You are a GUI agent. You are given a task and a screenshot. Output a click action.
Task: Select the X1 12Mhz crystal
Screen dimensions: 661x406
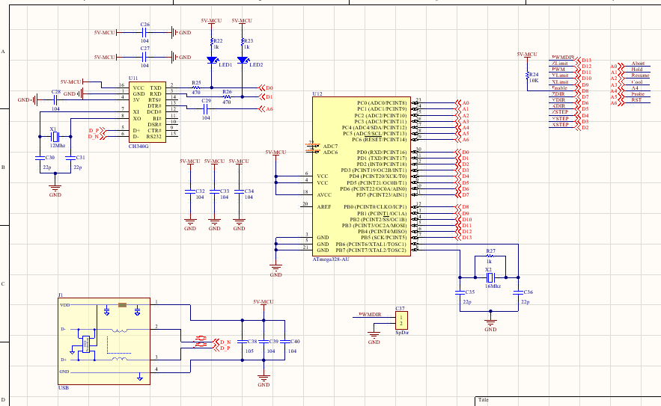pyautogui.click(x=55, y=137)
